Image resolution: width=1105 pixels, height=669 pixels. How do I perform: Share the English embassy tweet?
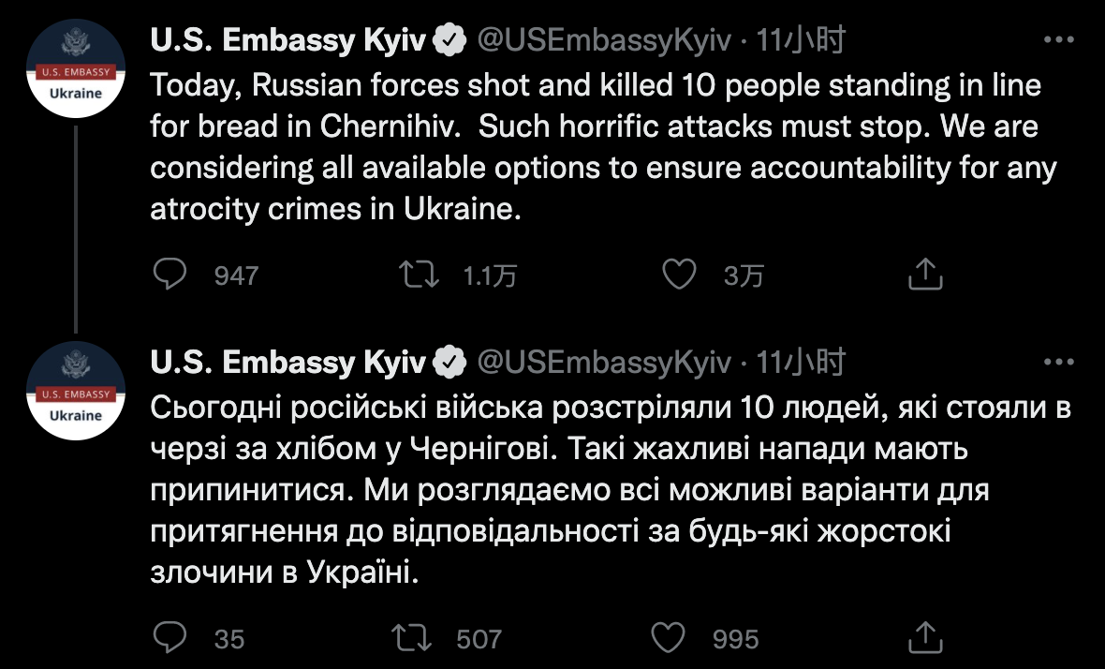[924, 274]
